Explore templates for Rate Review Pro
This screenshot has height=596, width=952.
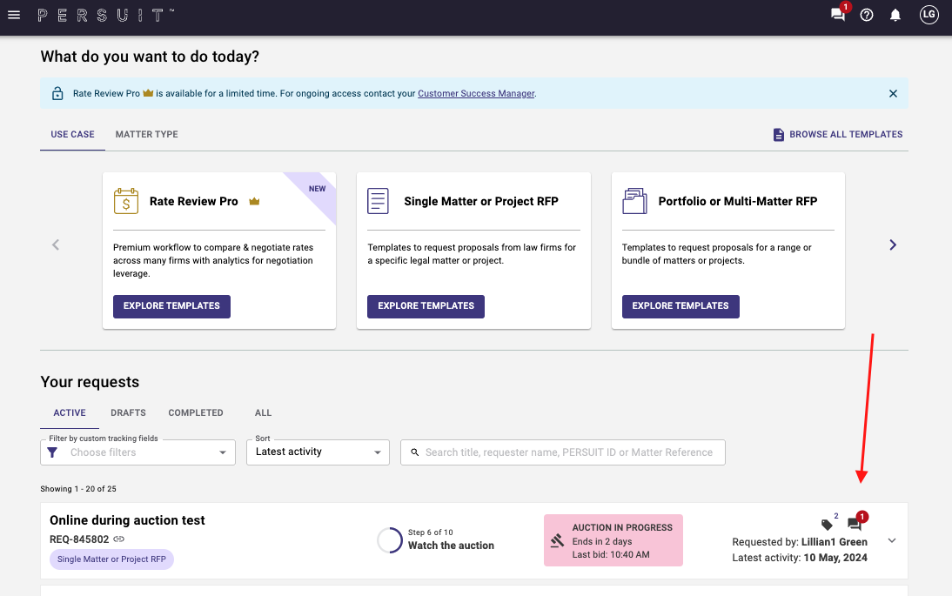tap(171, 306)
